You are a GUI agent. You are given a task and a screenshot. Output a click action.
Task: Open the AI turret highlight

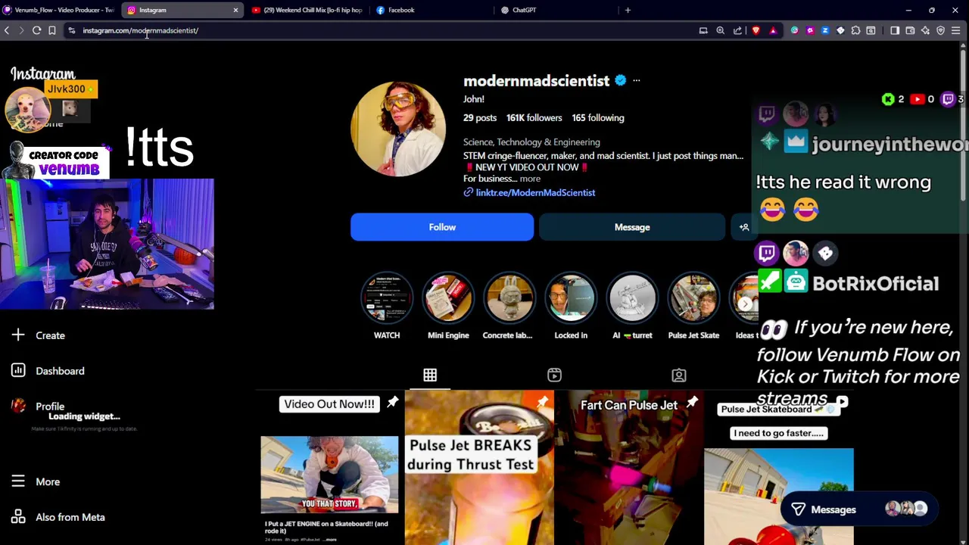(x=632, y=307)
